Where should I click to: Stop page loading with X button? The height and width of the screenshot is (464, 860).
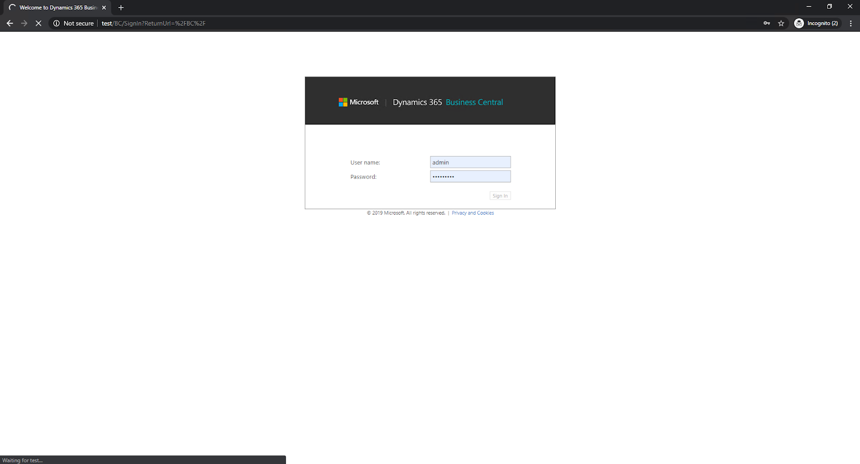[x=39, y=23]
